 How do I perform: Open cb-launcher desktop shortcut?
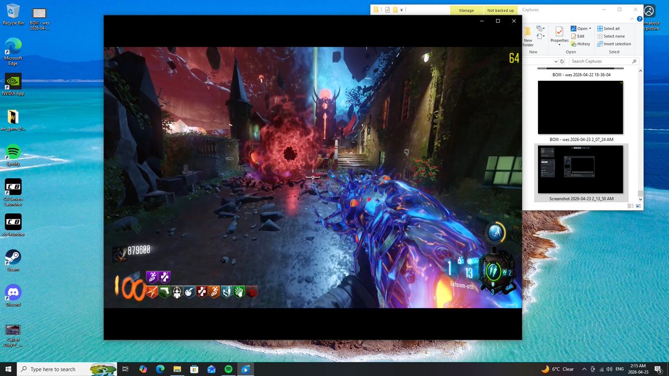[13, 225]
